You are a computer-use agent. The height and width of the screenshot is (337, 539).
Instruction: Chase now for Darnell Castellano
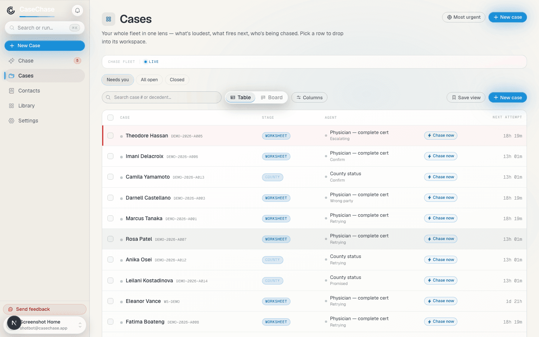[441, 198]
